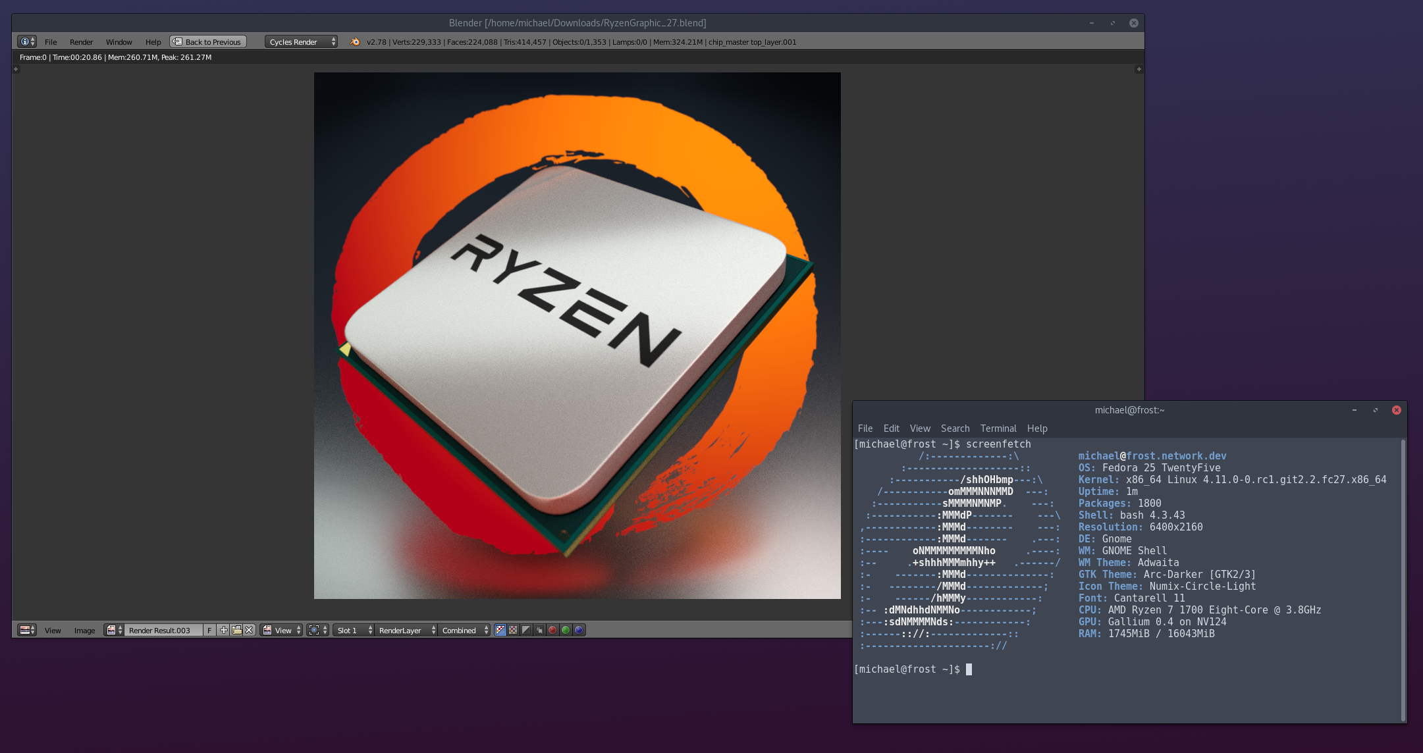The width and height of the screenshot is (1423, 753).
Task: Toggle red channel display
Action: tap(552, 630)
